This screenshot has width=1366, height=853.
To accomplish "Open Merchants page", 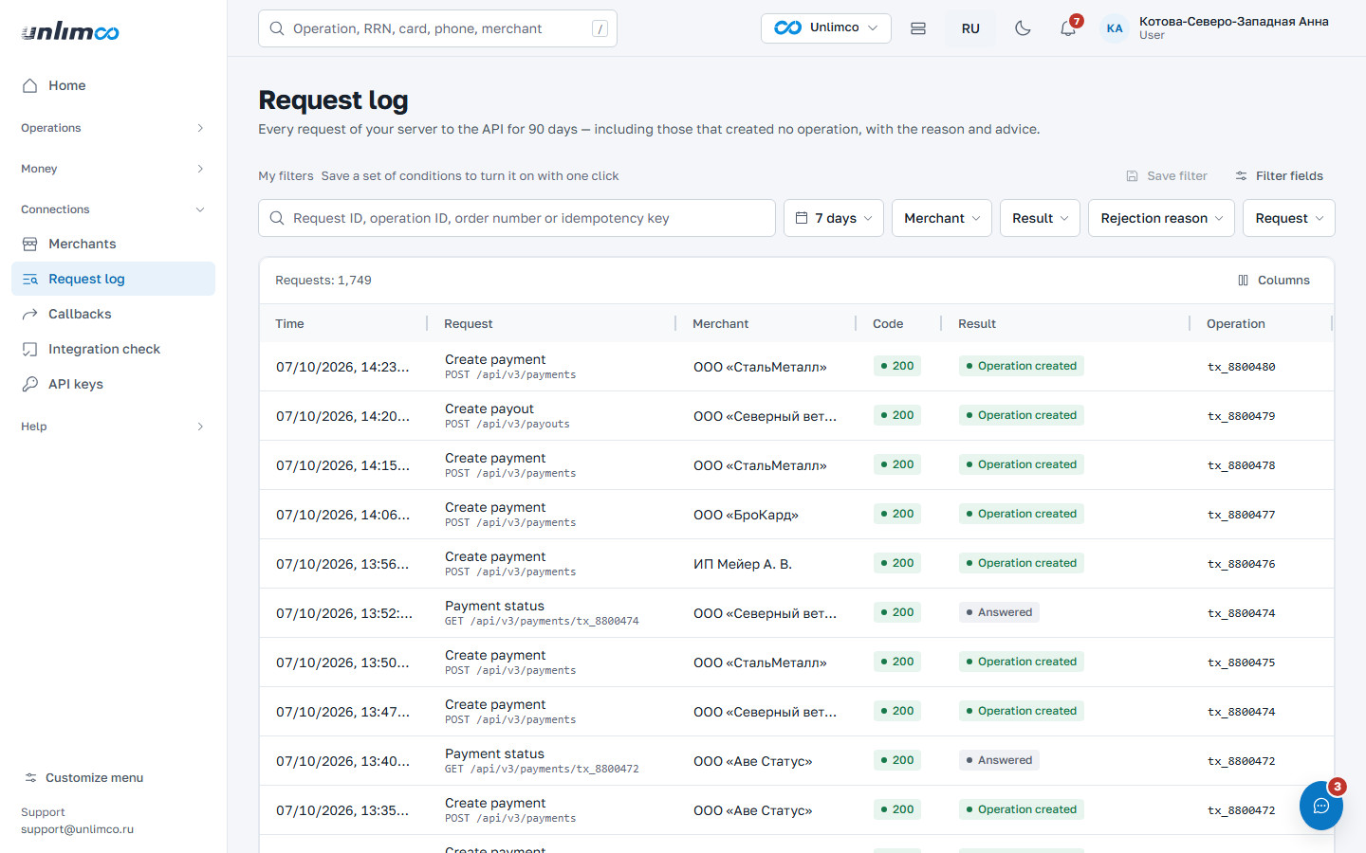I will 113,244.
